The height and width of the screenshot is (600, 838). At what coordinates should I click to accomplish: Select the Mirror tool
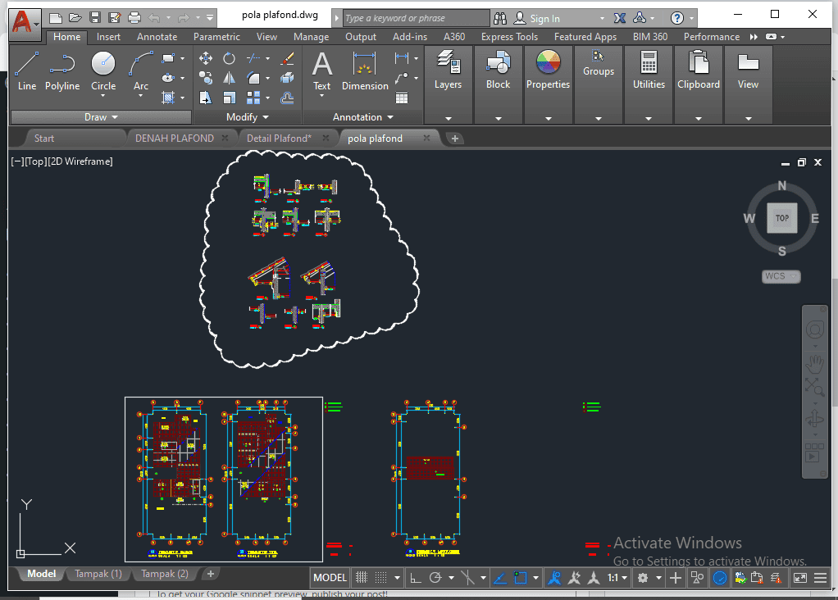(x=230, y=79)
